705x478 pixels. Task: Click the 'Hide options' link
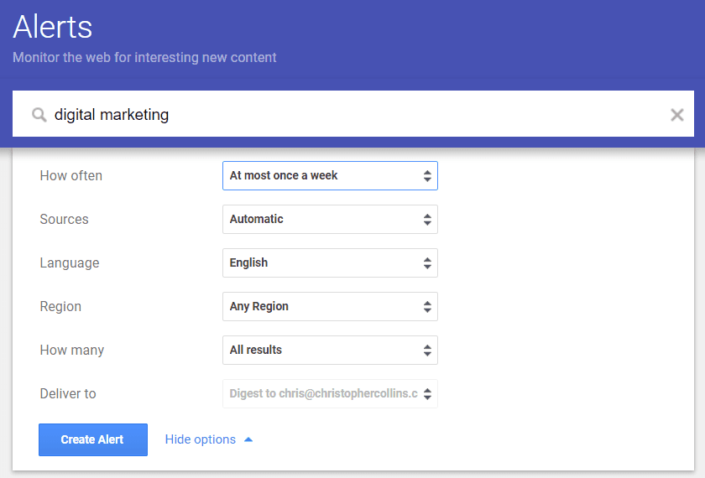pos(200,439)
